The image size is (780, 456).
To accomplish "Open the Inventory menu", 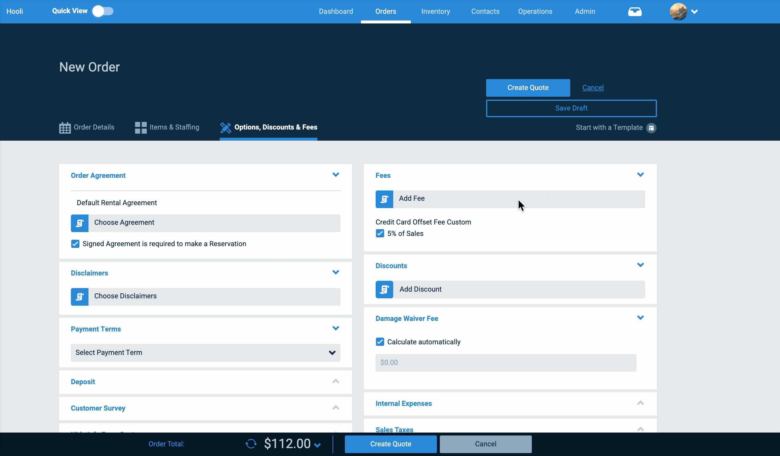I will tap(435, 11).
